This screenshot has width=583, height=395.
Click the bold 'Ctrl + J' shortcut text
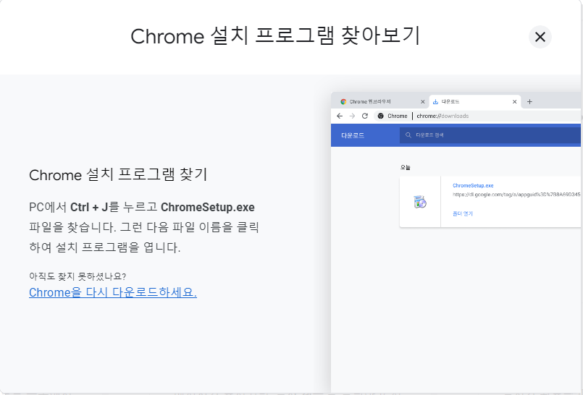(89, 207)
